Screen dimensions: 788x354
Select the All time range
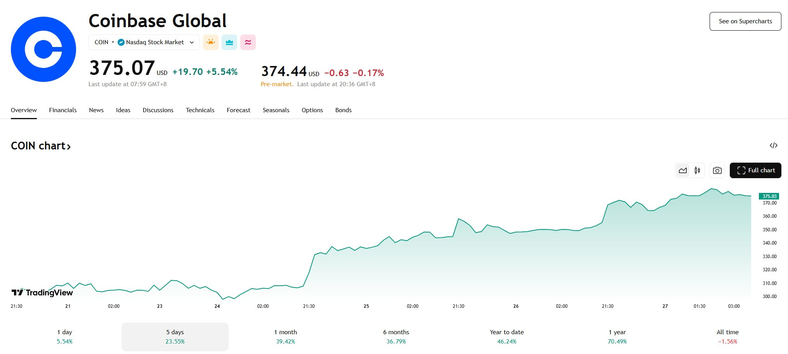(x=727, y=337)
